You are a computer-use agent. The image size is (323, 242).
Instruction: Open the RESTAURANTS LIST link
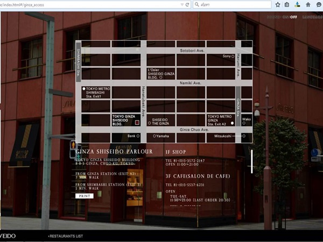pos(66,236)
